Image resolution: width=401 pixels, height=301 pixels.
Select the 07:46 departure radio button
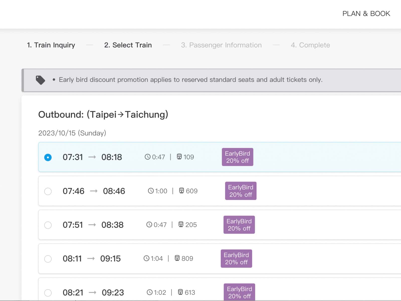(48, 191)
